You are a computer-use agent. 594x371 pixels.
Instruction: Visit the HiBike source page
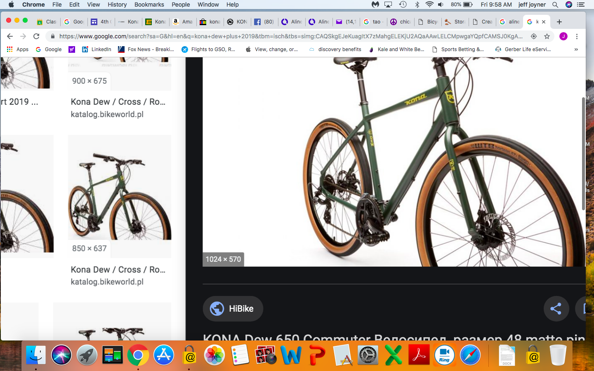tap(233, 308)
